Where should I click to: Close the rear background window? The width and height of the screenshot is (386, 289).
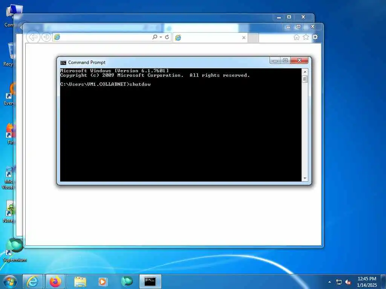(x=303, y=17)
